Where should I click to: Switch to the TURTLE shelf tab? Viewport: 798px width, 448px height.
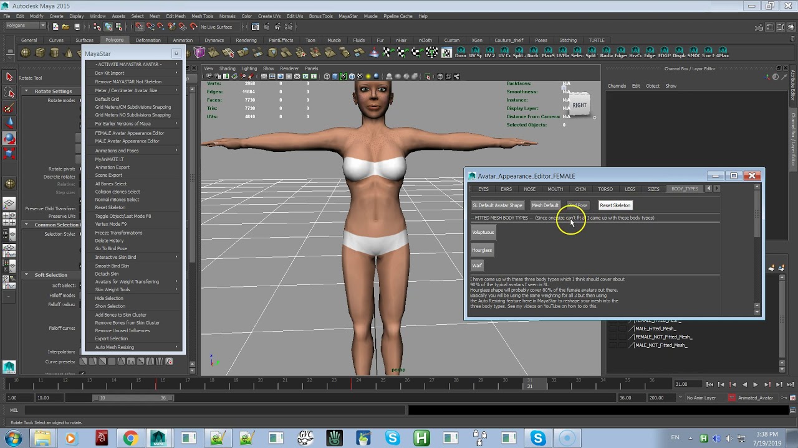[597, 40]
